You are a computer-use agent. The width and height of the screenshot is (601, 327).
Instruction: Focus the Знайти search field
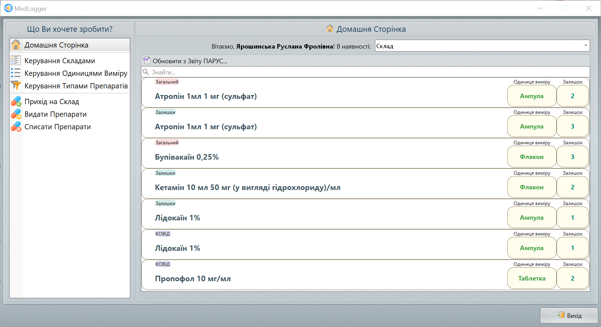click(365, 72)
